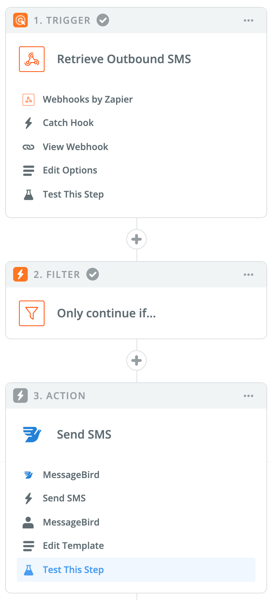The height and width of the screenshot is (600, 273).
Task: Click the Edit Options icon in step 1
Action: [28, 170]
